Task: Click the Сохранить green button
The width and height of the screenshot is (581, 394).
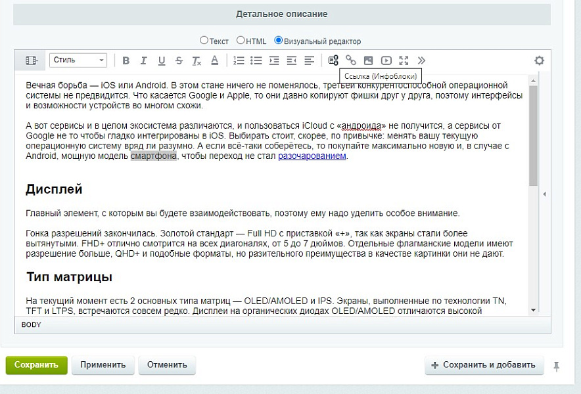Action: coord(36,365)
